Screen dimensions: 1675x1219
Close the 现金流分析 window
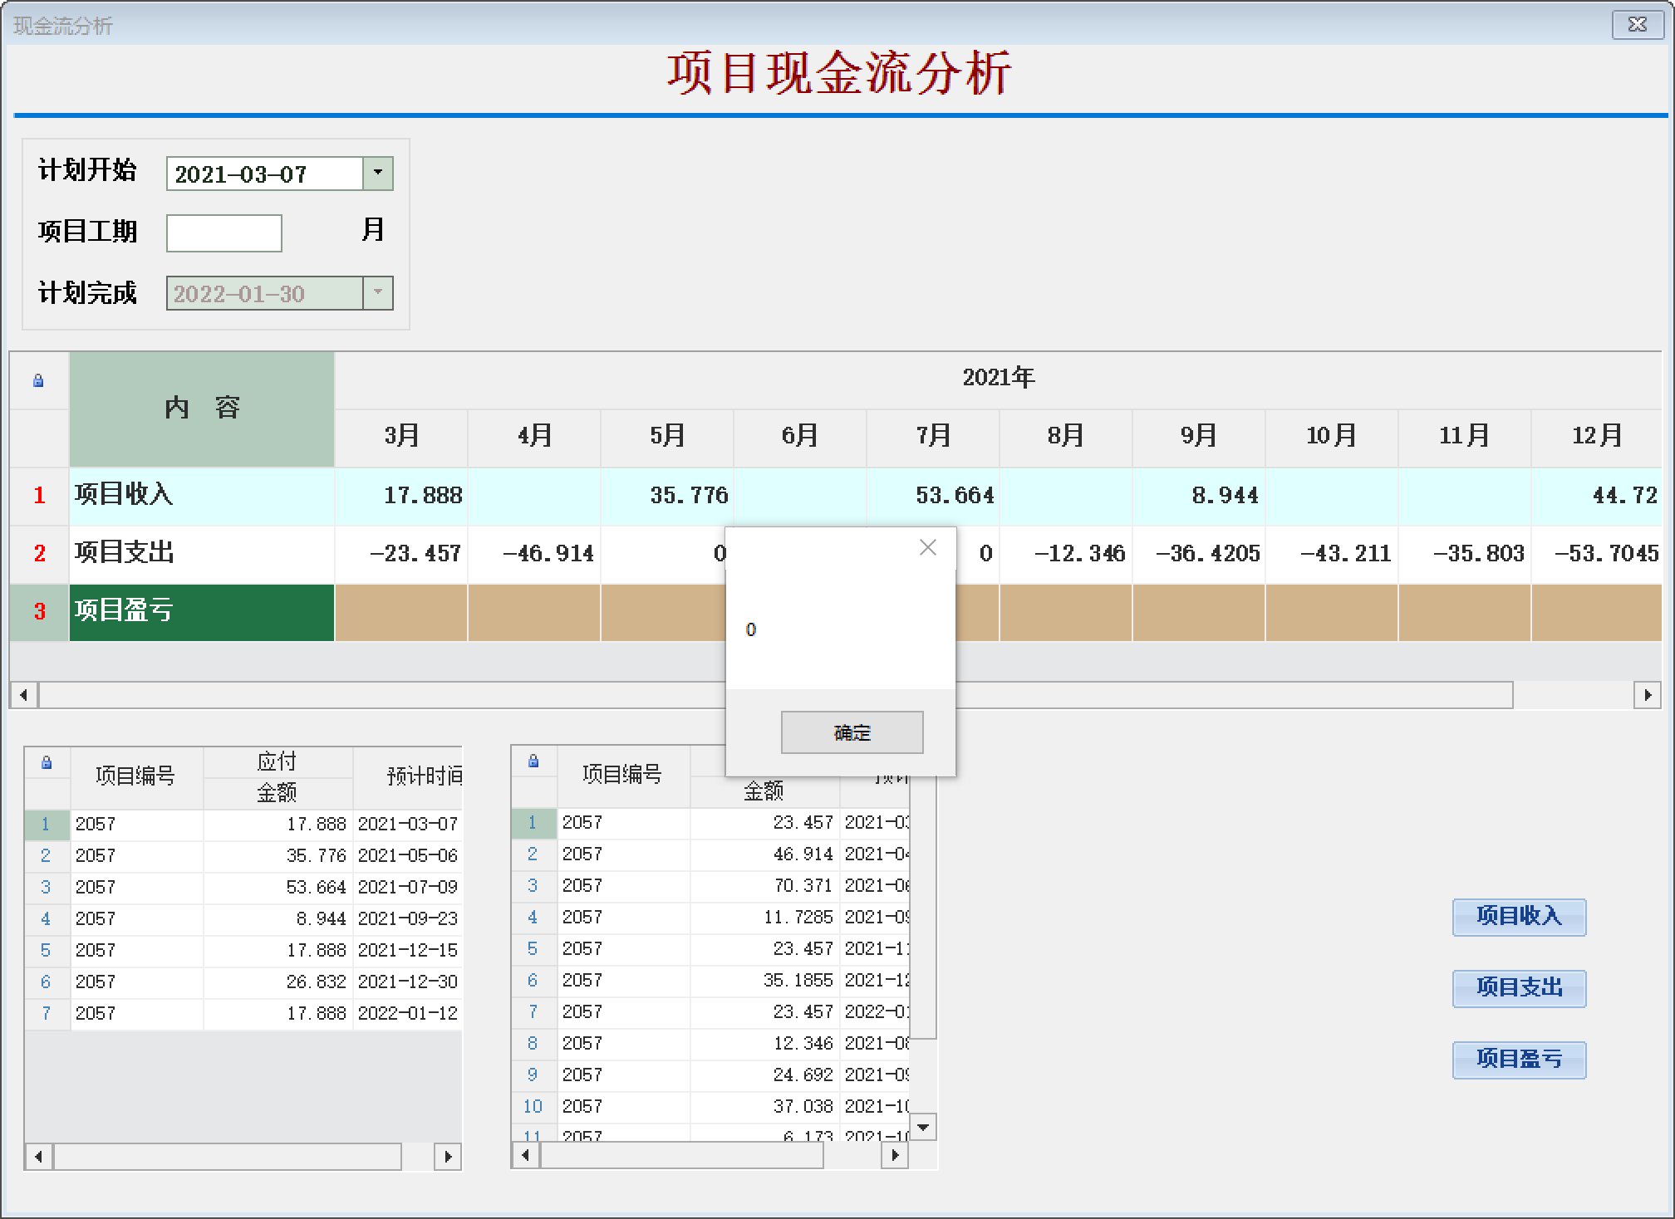point(1637,25)
